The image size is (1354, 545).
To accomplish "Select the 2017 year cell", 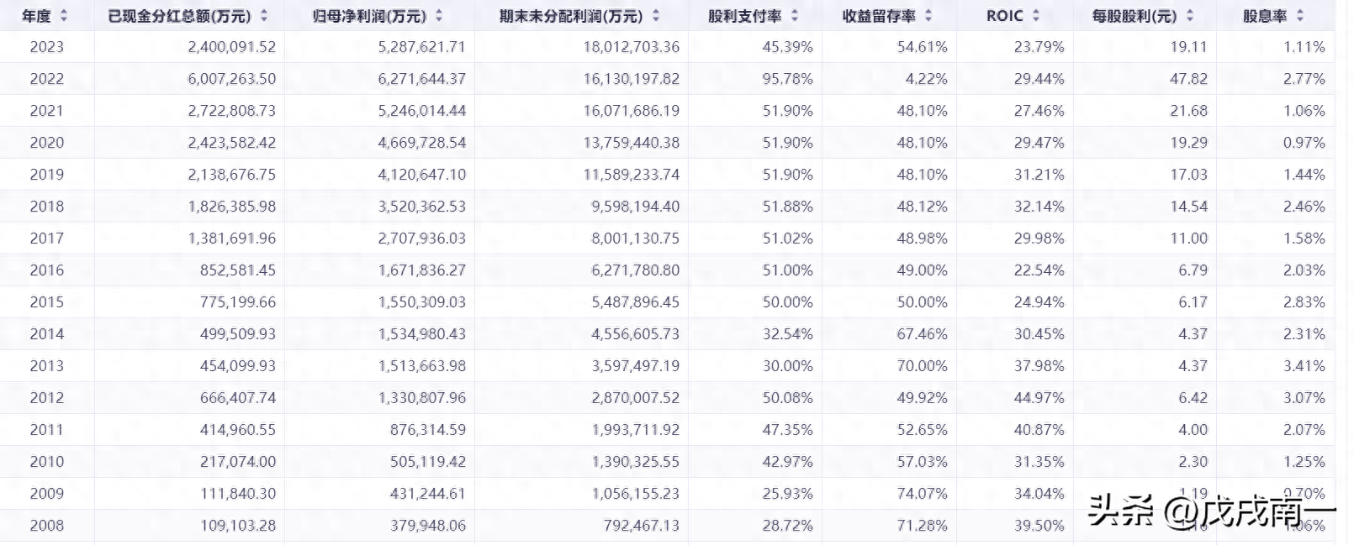I will pos(47,238).
